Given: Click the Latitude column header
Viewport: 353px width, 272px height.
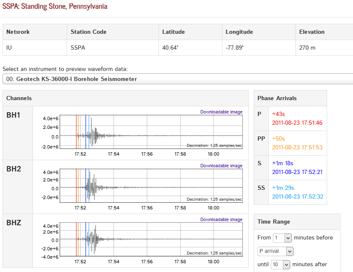Looking at the screenshot, I should coord(174,32).
